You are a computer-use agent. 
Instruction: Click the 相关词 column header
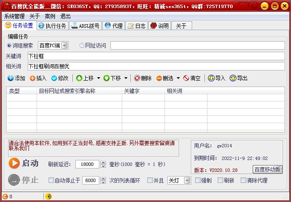(186, 91)
